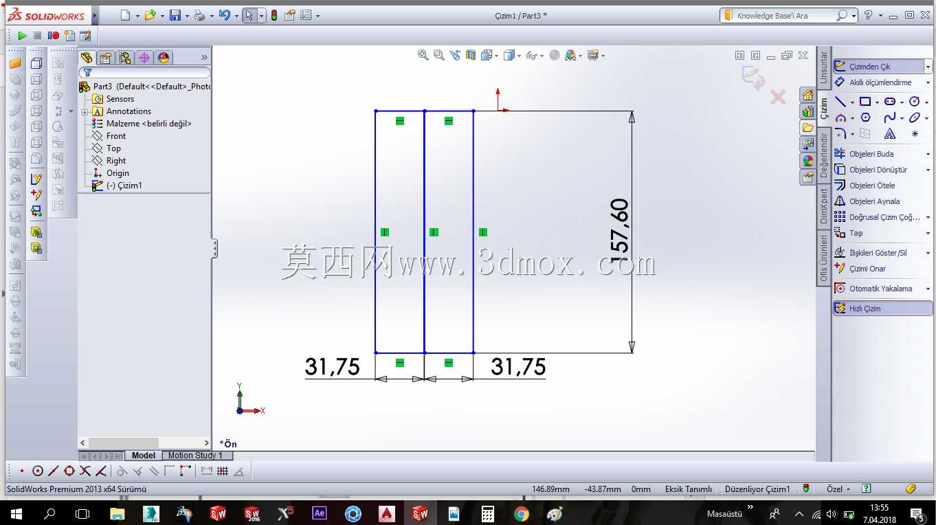Screen dimensions: 936x525
Task: Open the Çizimden Çık dropdown arrow
Action: coord(928,67)
